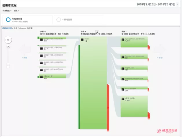Image resolution: width=182 pixels, height=137 pixels.
Task: Click the large faded right arrow above right + 步驟
Action: click(x=160, y=50)
